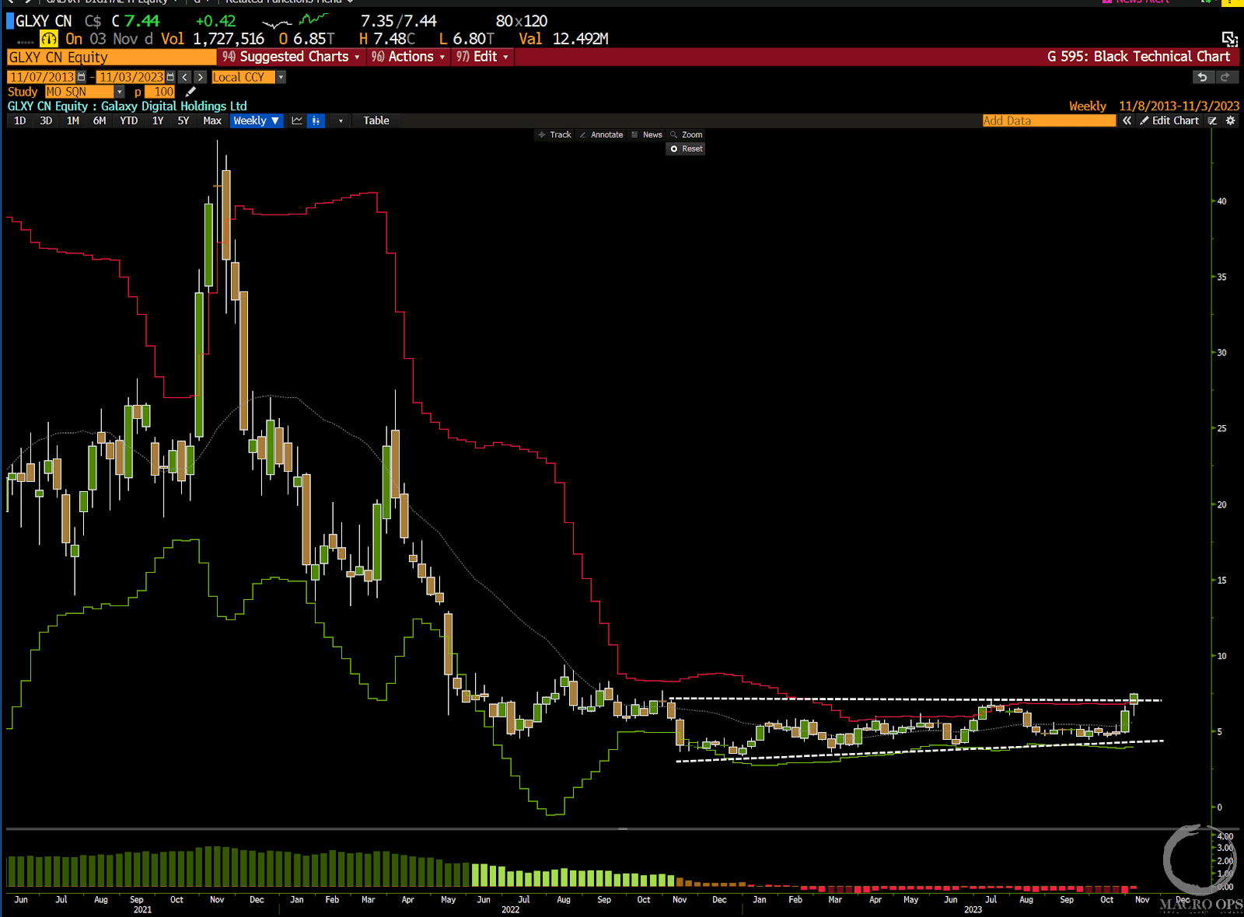Image resolution: width=1244 pixels, height=917 pixels.
Task: Click the Val 12.492M value
Action: [x=564, y=39]
